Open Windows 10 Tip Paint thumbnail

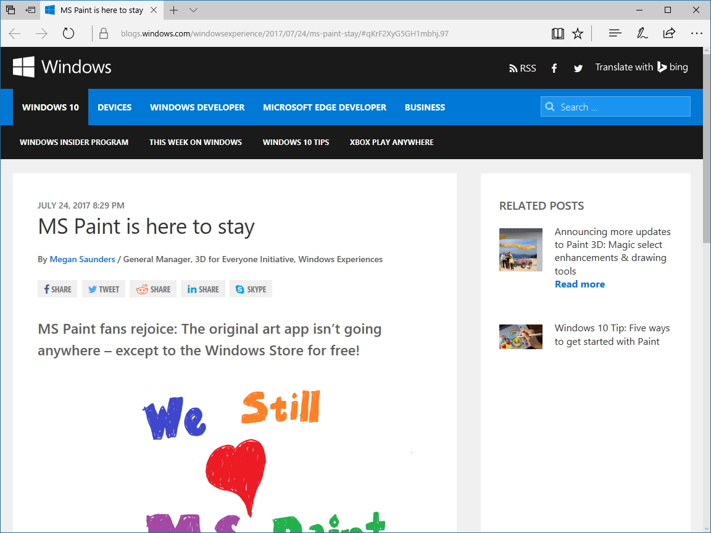click(520, 337)
